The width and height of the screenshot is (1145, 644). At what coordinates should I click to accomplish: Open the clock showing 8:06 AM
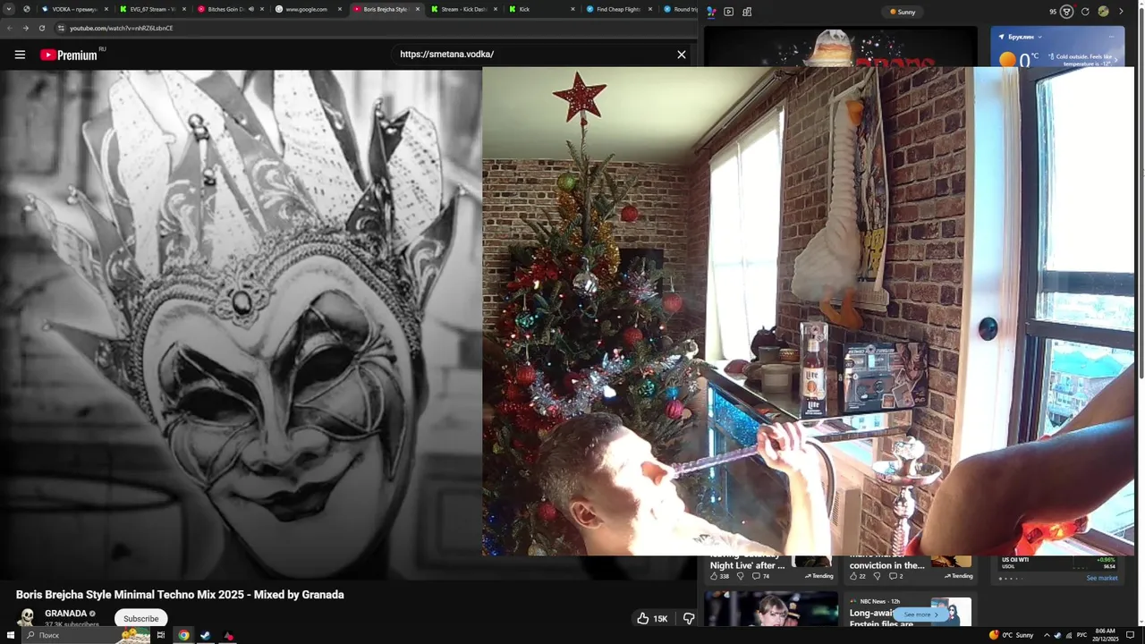pos(1105,635)
